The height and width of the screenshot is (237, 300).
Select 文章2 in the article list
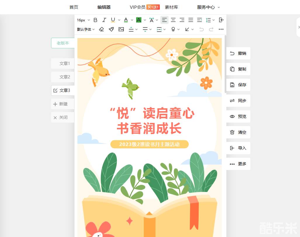coord(65,77)
